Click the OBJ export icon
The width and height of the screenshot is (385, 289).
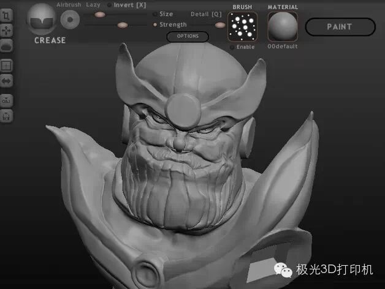(6, 101)
